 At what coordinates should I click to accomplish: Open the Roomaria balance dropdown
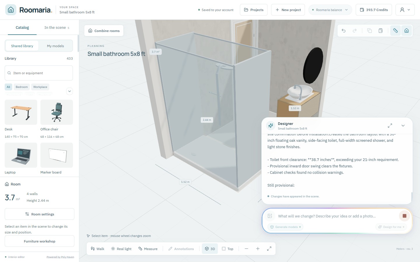tap(330, 10)
